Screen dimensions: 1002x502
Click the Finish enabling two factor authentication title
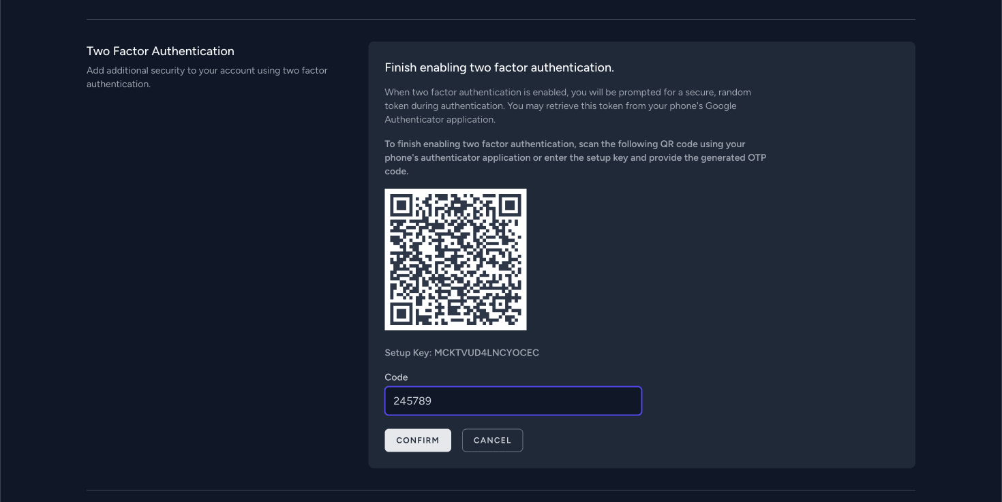click(500, 67)
